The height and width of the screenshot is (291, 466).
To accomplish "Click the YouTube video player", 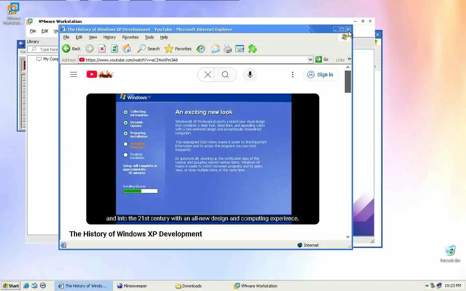I will click(203, 159).
